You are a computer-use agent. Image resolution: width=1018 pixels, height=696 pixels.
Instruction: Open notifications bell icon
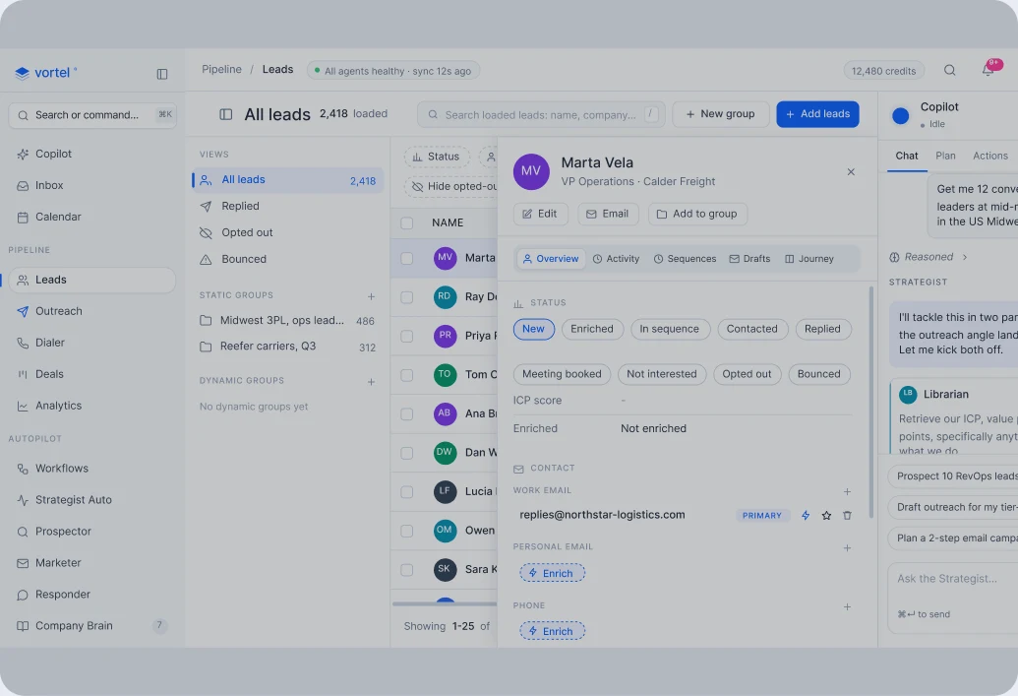point(988,70)
